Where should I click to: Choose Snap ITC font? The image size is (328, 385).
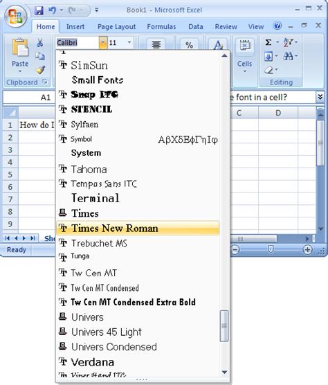pyautogui.click(x=138, y=94)
